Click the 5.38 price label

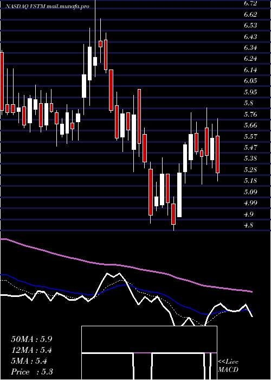coord(250,159)
